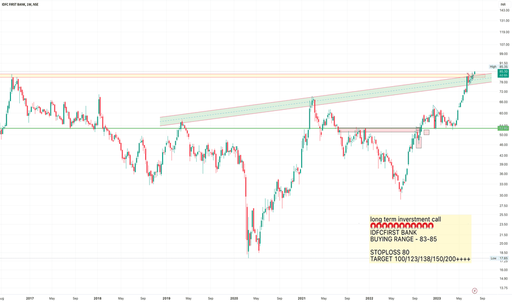Click the 'BUYING RANGE - 83-85' text
The image size is (512, 302).
click(x=403, y=239)
